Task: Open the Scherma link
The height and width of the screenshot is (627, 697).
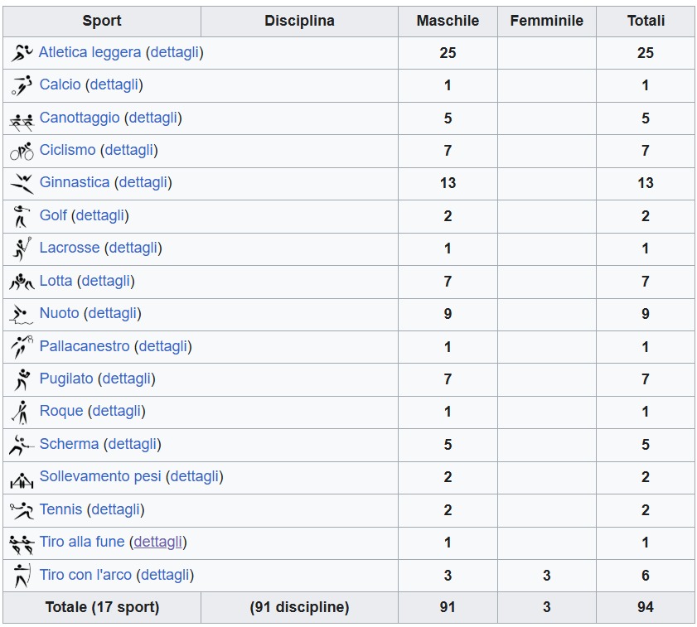Action: point(70,443)
